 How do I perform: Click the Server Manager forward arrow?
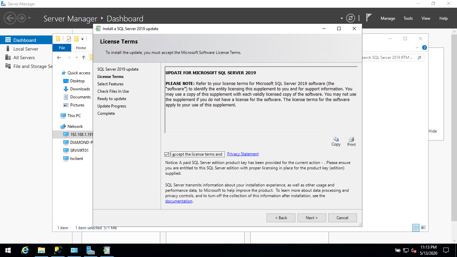[21, 18]
